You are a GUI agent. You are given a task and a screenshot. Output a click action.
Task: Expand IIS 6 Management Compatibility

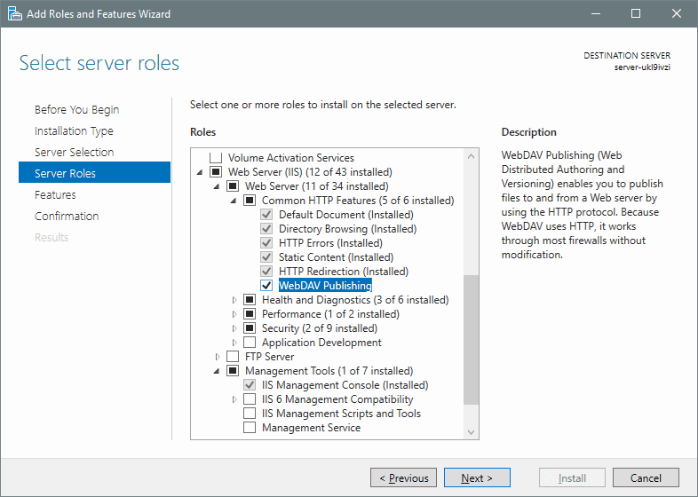pos(234,399)
